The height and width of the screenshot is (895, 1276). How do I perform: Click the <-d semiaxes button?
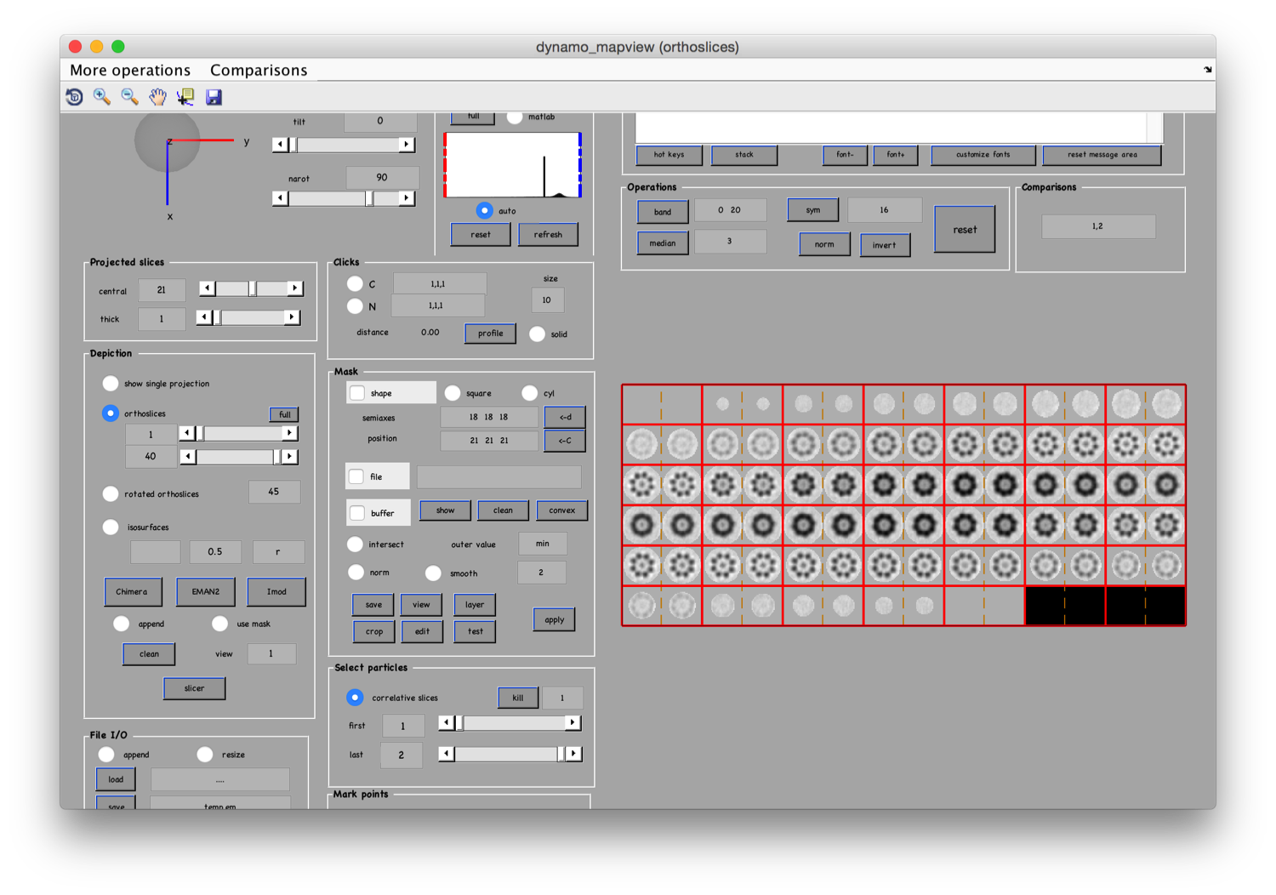565,417
